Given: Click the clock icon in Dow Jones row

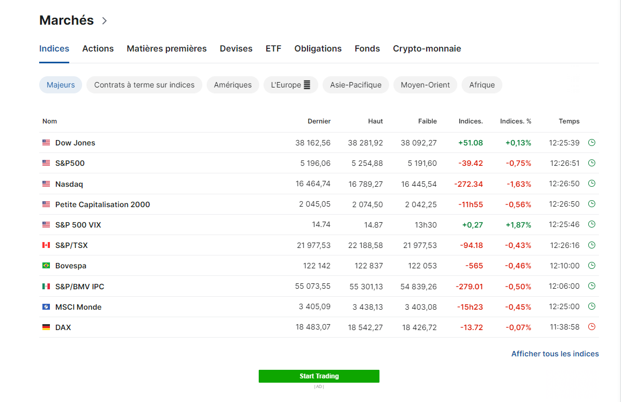Looking at the screenshot, I should [x=591, y=143].
